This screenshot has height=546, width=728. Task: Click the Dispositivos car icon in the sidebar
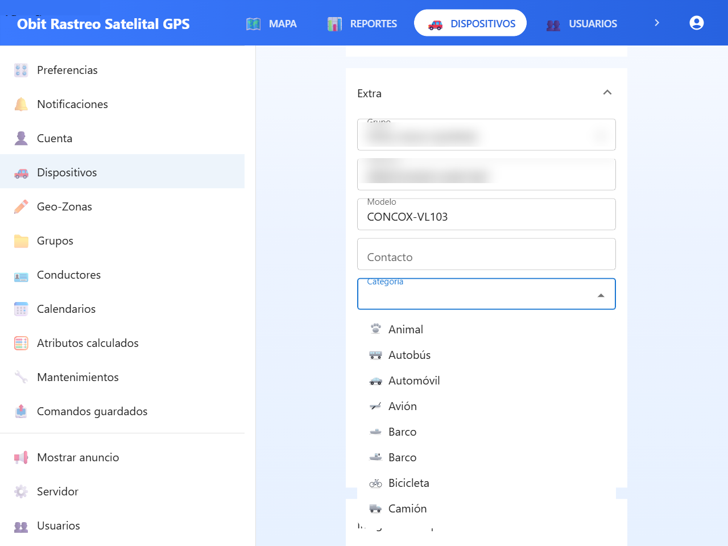[21, 173]
